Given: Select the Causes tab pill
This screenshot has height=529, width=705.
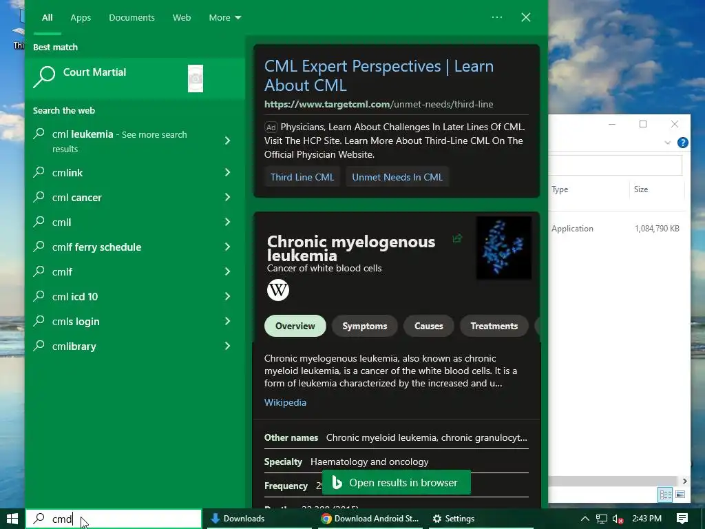Looking at the screenshot, I should pos(428,326).
